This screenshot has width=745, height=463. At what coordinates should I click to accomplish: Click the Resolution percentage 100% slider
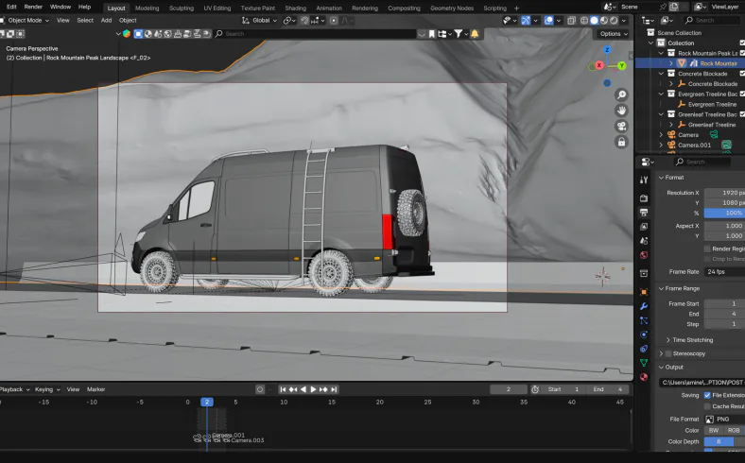click(x=724, y=214)
